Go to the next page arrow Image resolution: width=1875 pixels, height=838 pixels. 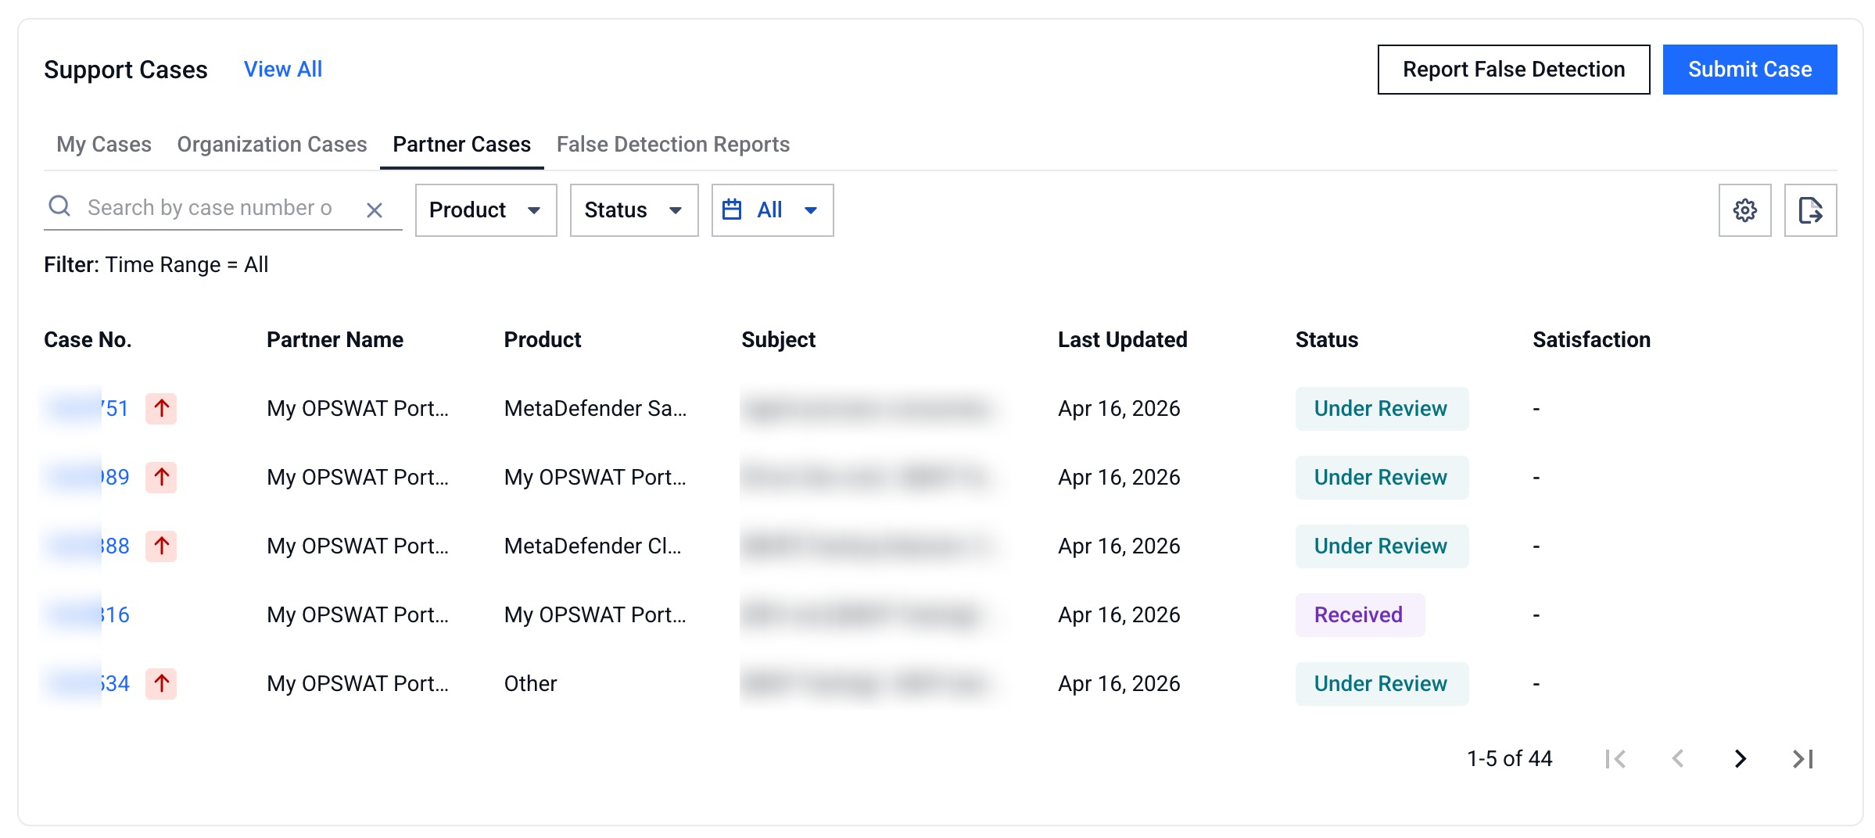(x=1740, y=758)
